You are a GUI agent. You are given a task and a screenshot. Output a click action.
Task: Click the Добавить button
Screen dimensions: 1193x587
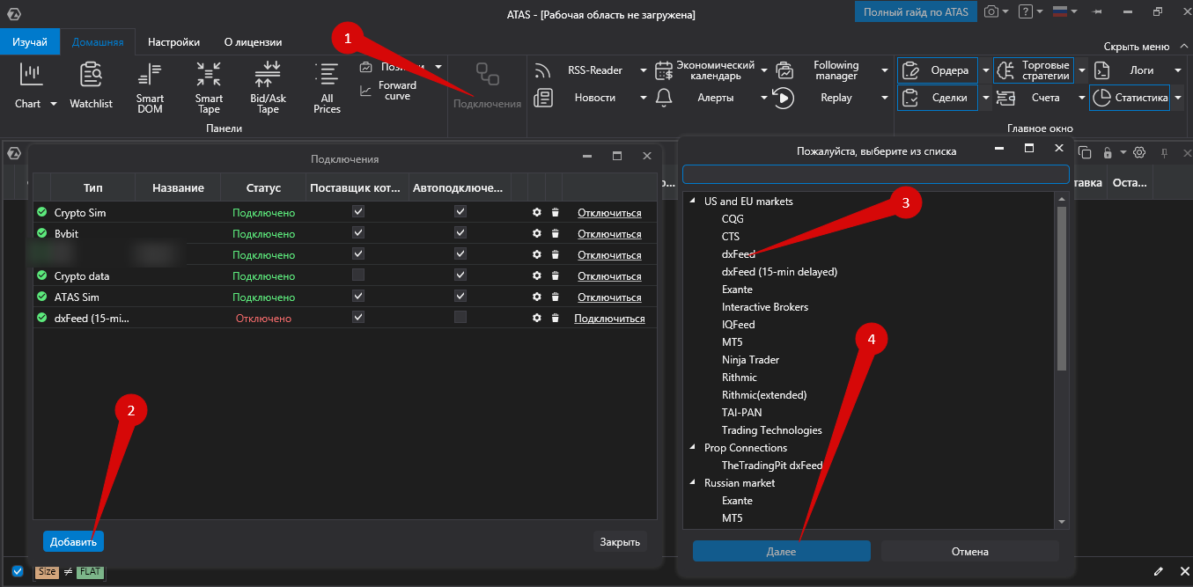[73, 541]
